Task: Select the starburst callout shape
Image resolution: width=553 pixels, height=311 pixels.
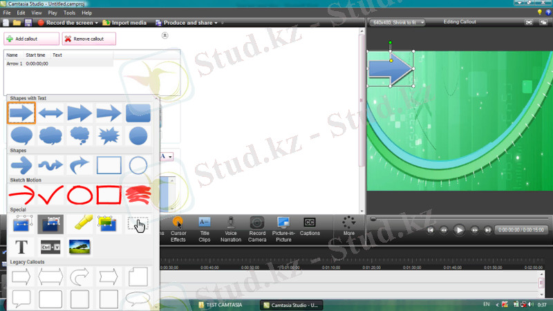Action: coord(109,135)
